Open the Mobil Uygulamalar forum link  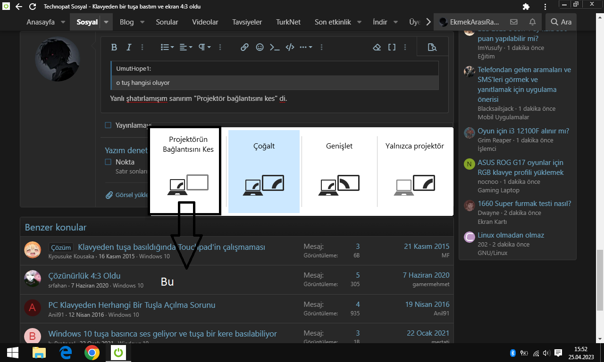click(x=503, y=117)
